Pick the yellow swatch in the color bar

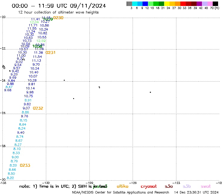click(x=167, y=4)
